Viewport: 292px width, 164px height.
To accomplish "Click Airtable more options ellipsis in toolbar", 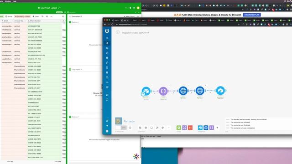I will 52,16.
